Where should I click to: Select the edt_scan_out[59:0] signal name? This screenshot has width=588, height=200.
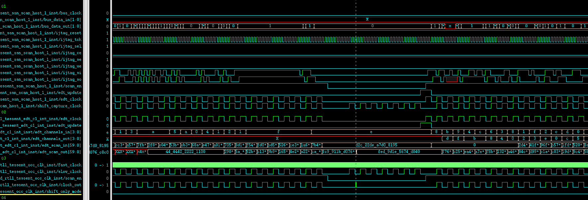41,152
